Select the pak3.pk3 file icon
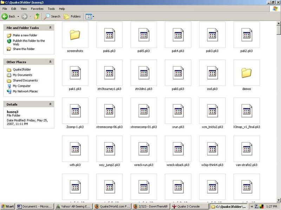 pyautogui.click(x=213, y=35)
